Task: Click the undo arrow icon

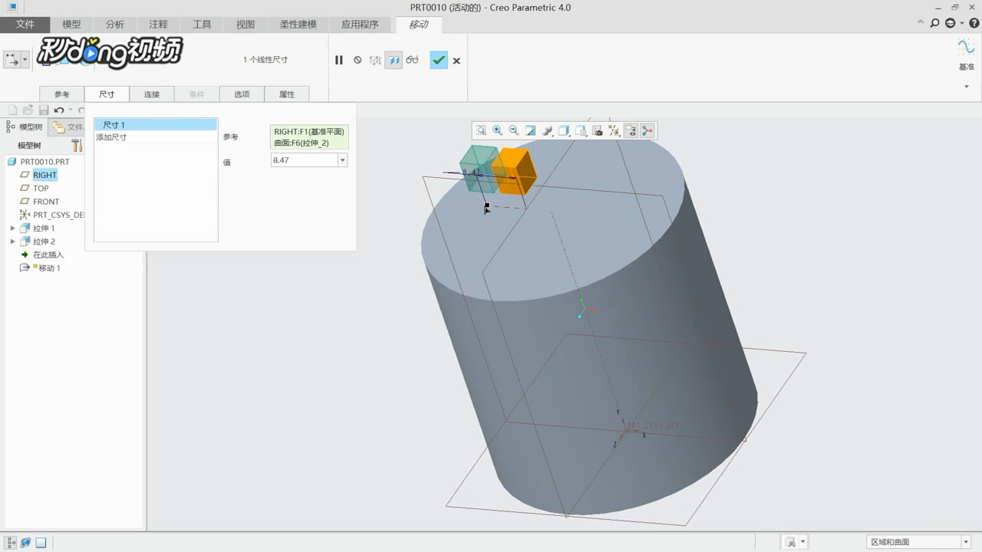Action: pyautogui.click(x=59, y=110)
